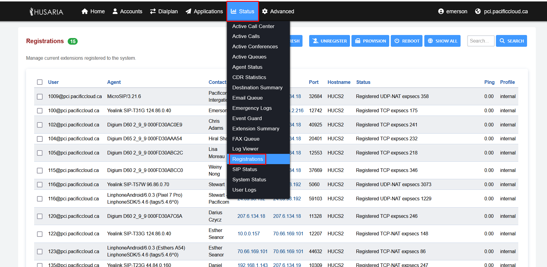Tick the checkbox for 105@pci.pacificcloud.ca
547x267 pixels.
(40, 153)
